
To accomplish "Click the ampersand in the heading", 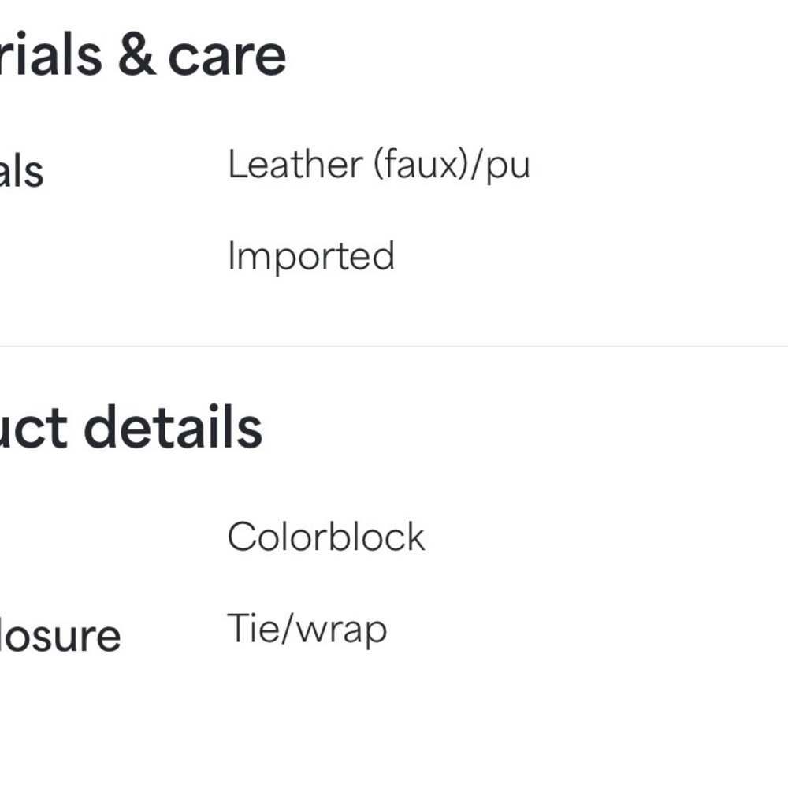I will (136, 55).
